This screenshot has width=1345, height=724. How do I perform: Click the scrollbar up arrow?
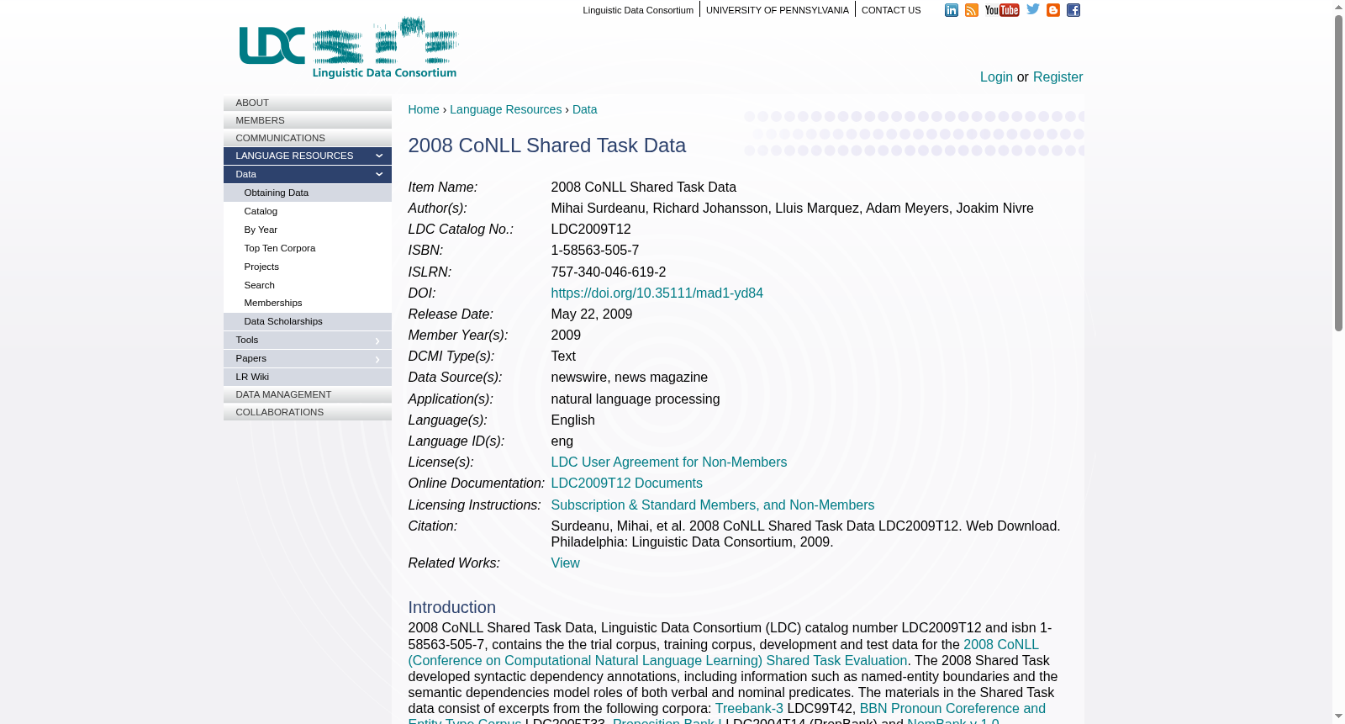tap(1338, 7)
